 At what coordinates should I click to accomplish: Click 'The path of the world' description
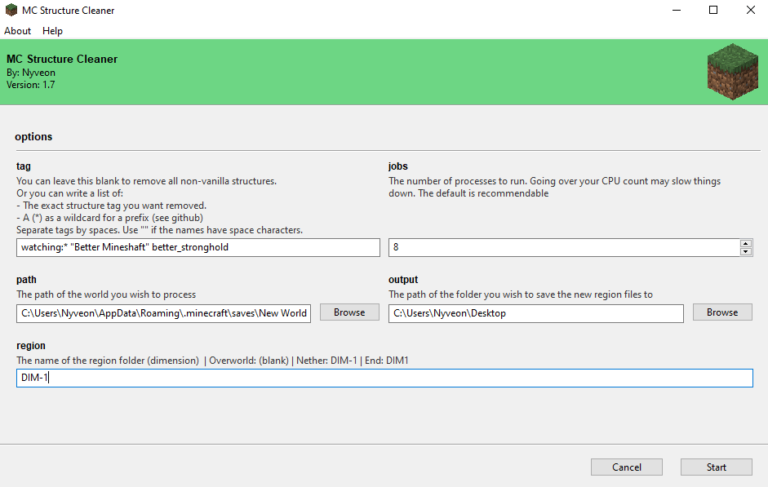coord(106,294)
